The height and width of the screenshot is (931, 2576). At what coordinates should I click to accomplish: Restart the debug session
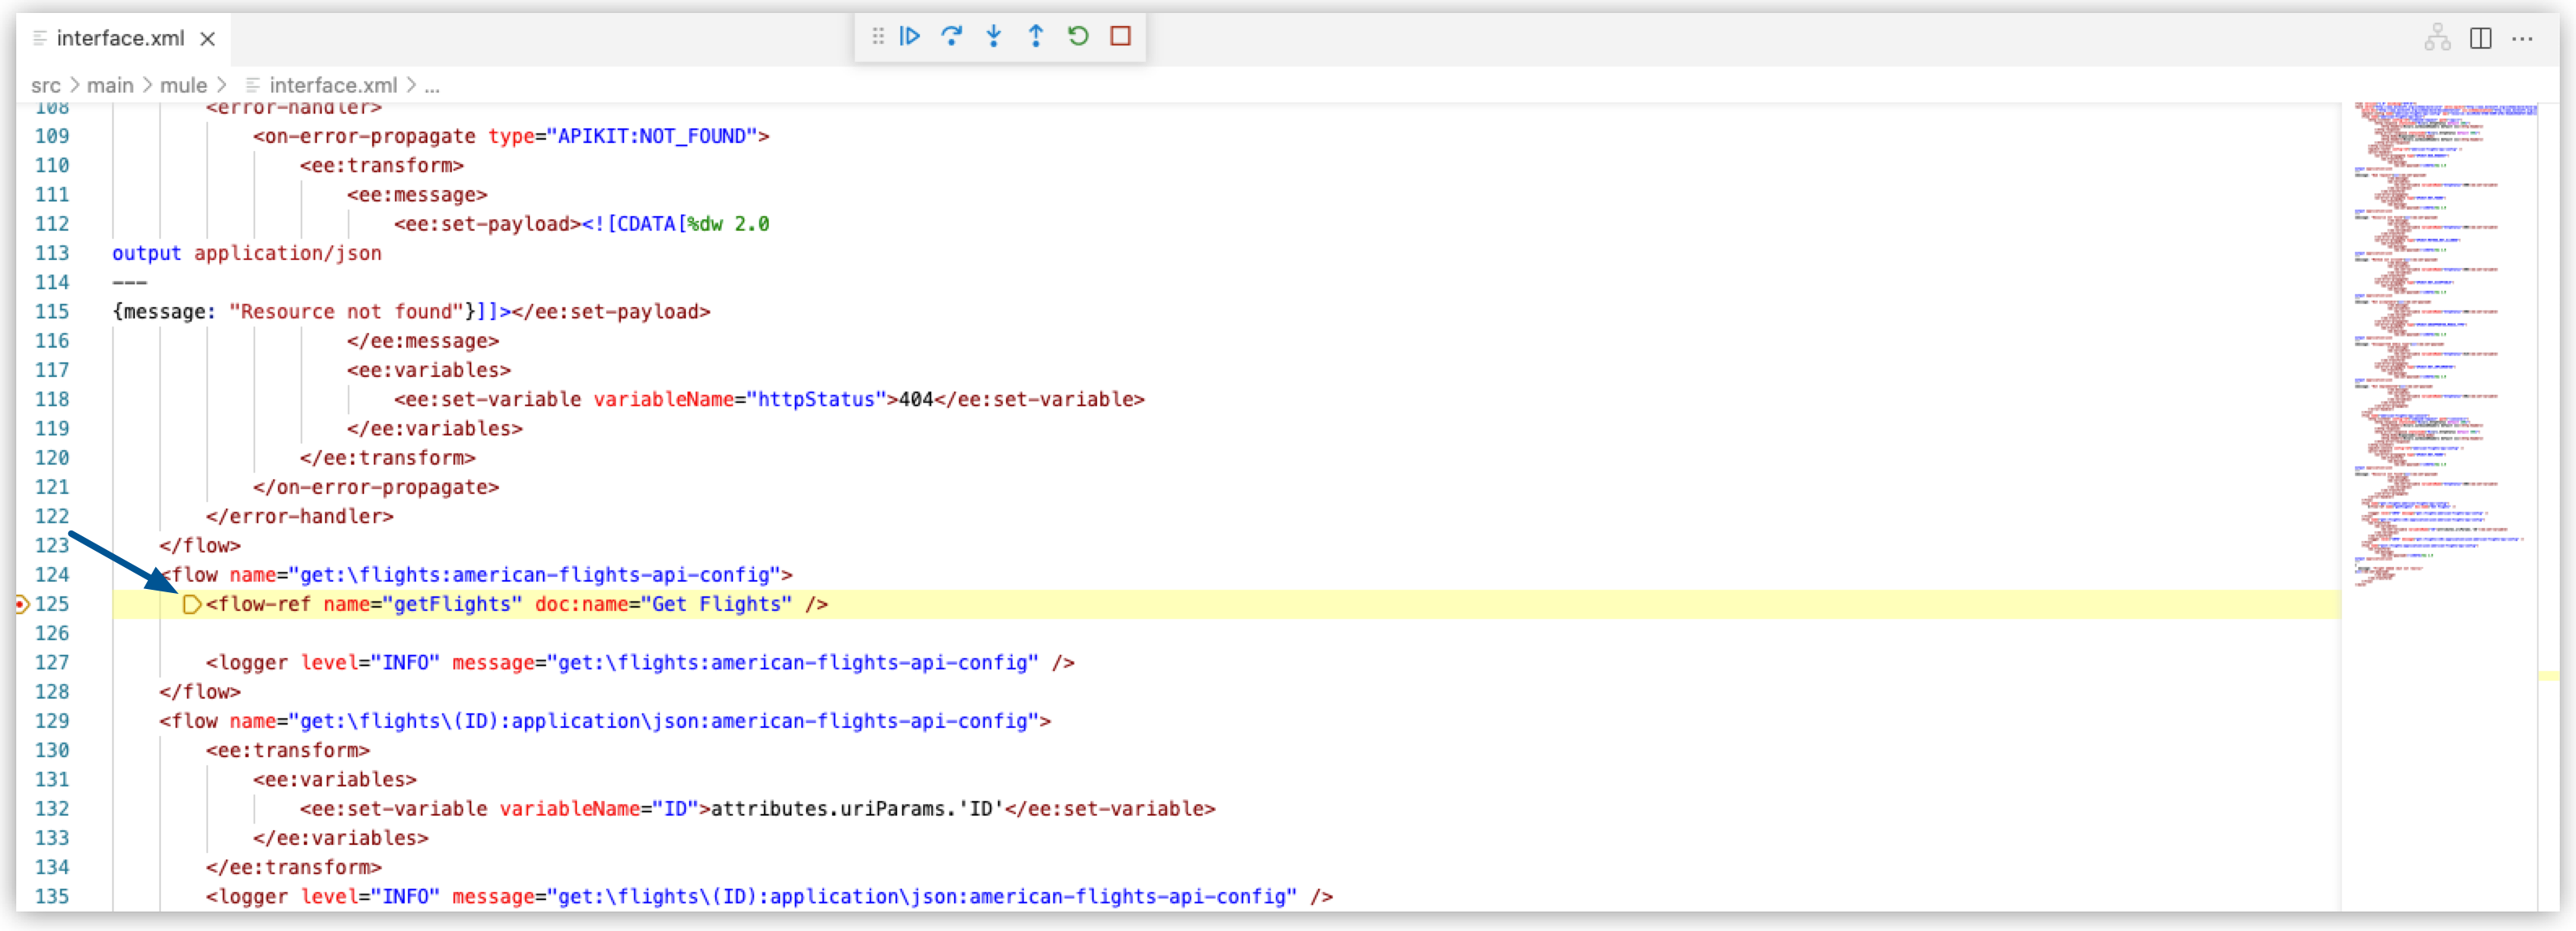tap(1078, 36)
